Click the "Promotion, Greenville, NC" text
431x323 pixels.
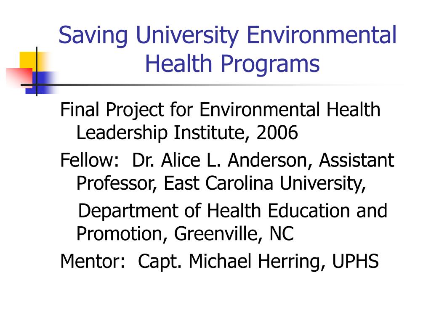click(185, 234)
